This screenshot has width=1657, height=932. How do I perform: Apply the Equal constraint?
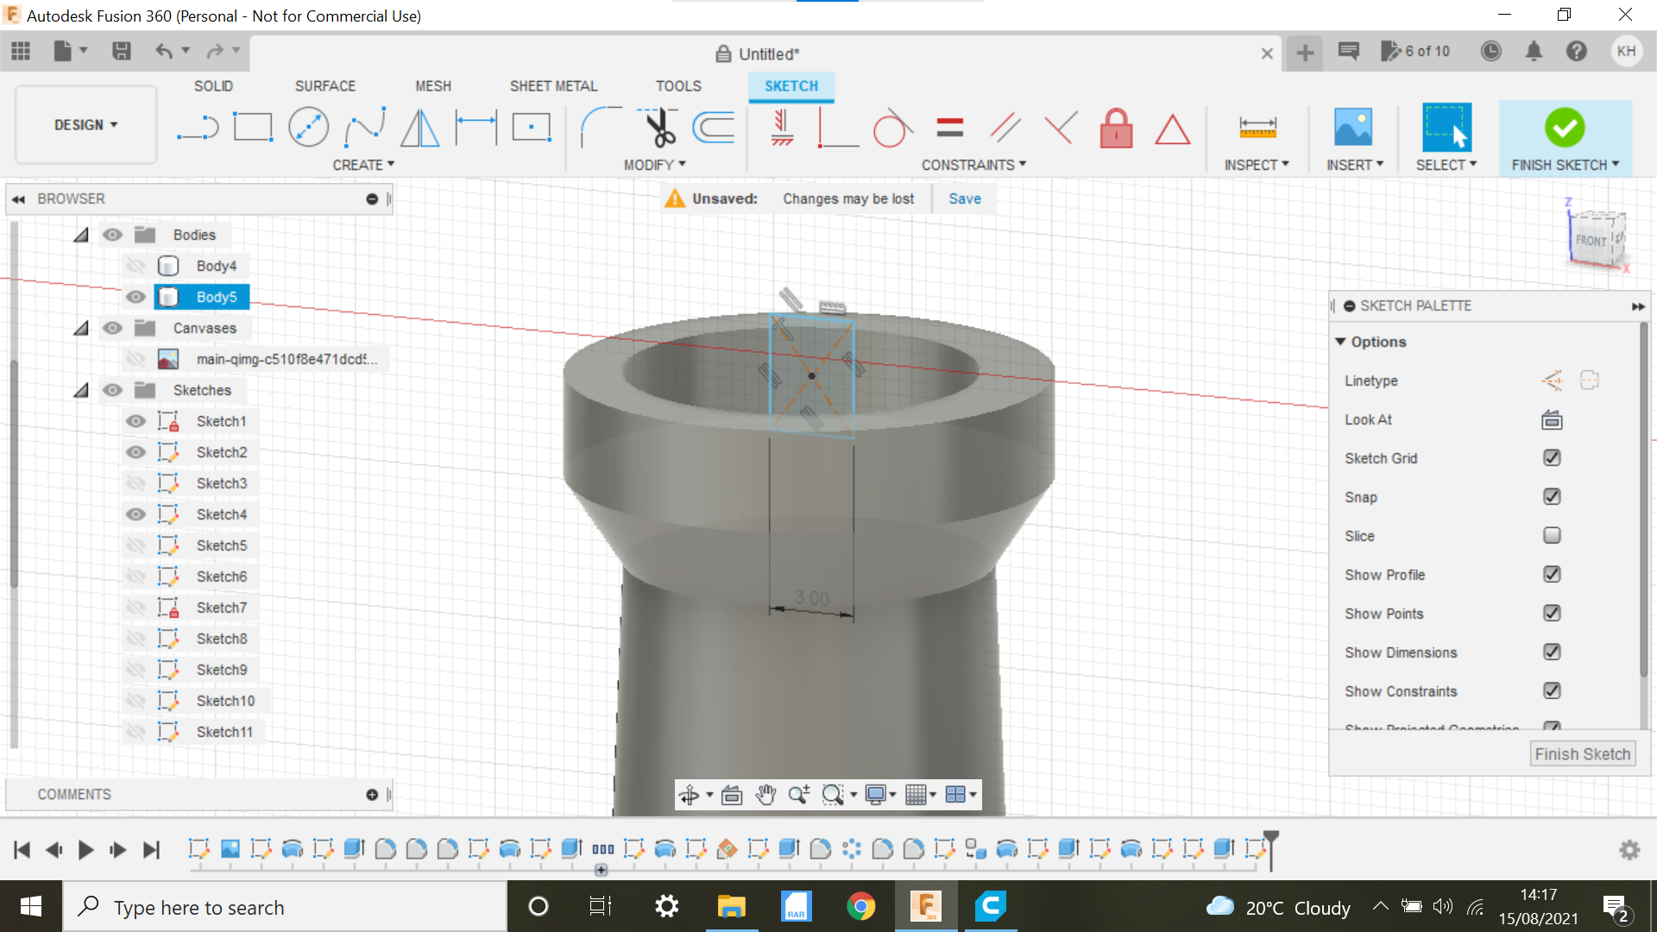(949, 128)
